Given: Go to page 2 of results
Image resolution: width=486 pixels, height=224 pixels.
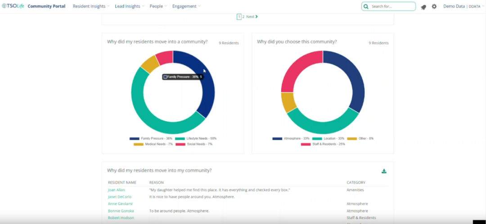Looking at the screenshot, I should (x=243, y=17).
